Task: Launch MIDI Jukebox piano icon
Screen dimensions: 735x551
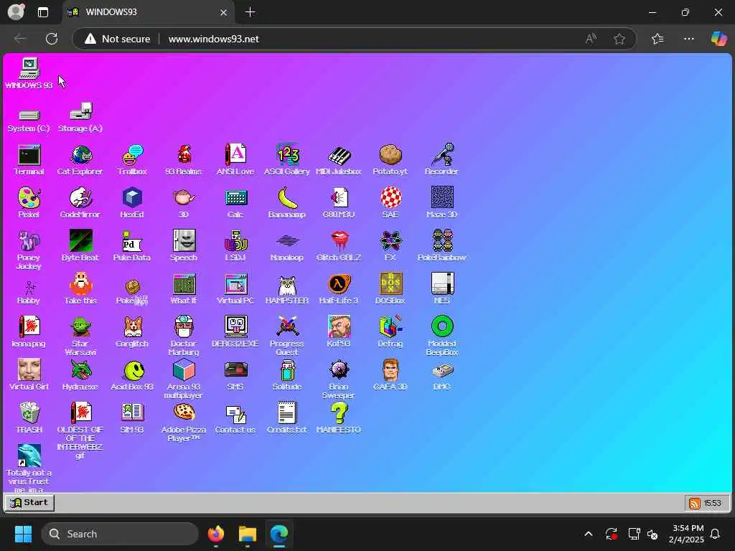Action: point(339,160)
